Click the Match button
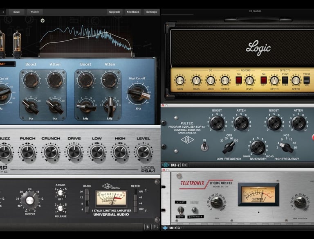This screenshot has width=314, height=239. point(35,12)
